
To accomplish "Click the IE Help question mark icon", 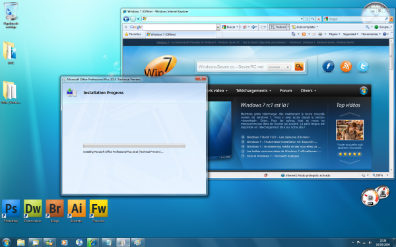I will click(385, 34).
